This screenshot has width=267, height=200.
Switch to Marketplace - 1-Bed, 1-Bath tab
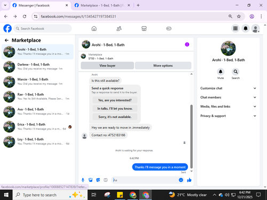click(x=103, y=5)
